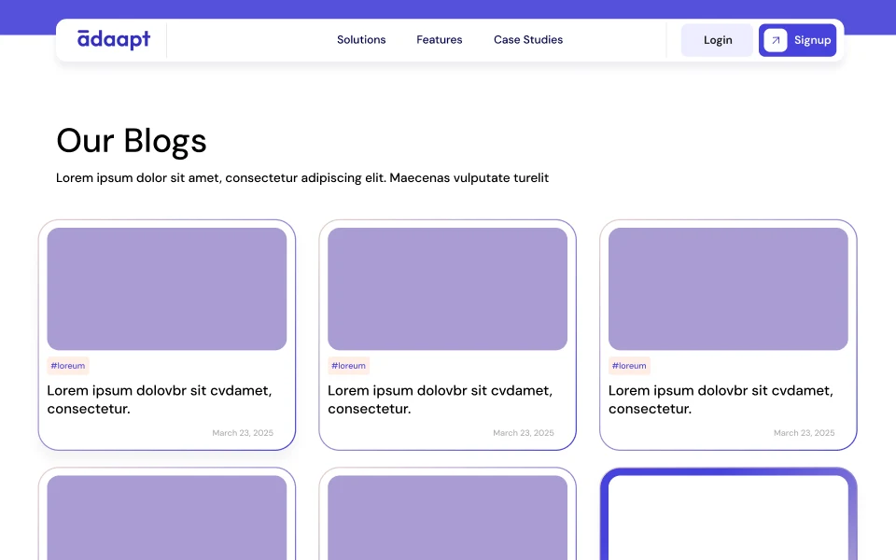Image resolution: width=896 pixels, height=560 pixels.
Task: Click "March 23, 2025" on the middle card
Action: 524,433
